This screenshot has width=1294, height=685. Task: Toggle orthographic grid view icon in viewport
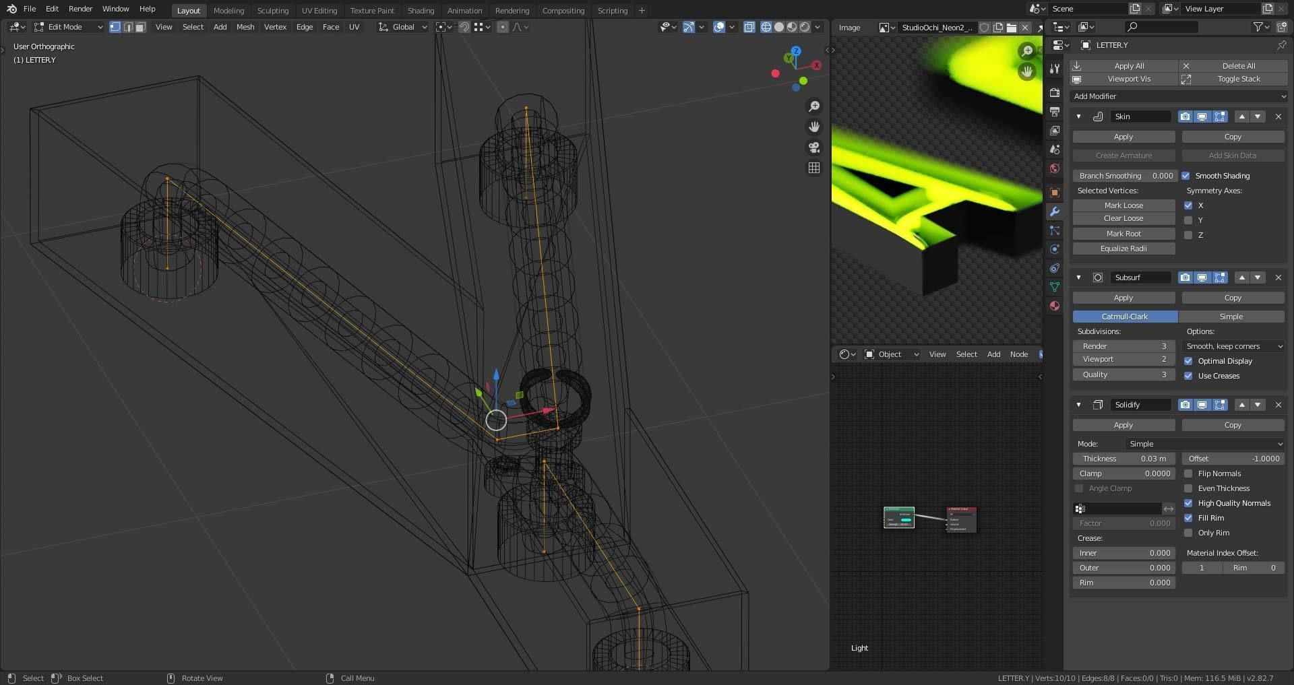814,168
